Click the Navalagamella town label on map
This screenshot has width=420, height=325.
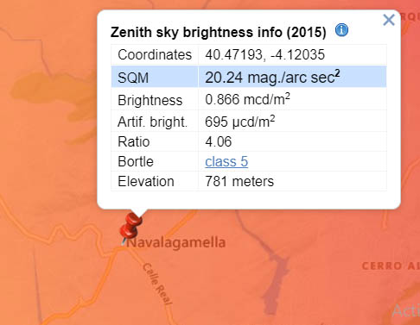(x=176, y=243)
